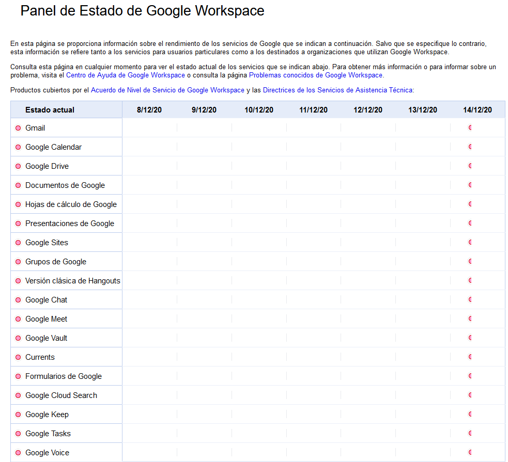Image resolution: width=508 pixels, height=462 pixels.
Task: Click the Estado actual column header
Action: pos(50,110)
